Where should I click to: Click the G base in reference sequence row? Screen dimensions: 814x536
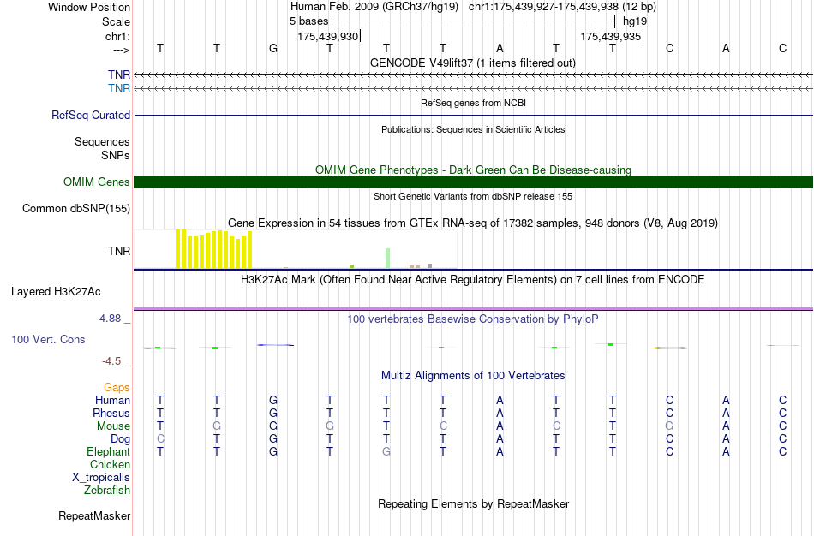coord(273,48)
